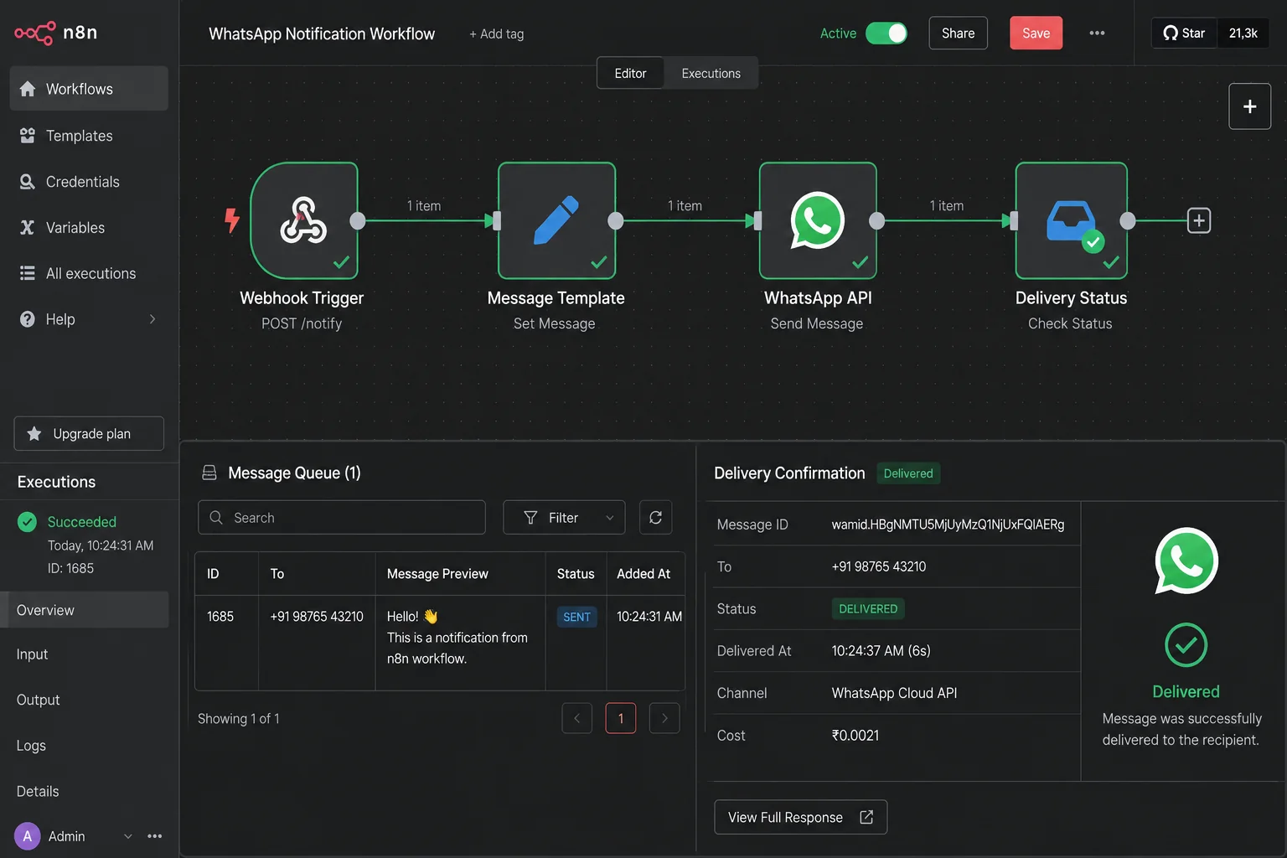Go to the next page of the queue
1287x858 pixels.
[664, 718]
